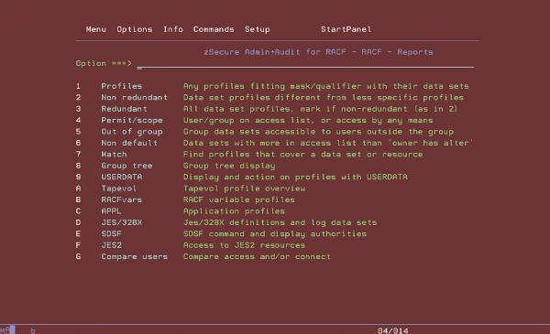Choose Out of group report

tap(132, 132)
